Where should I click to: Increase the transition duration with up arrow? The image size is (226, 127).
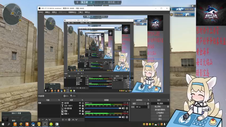(149, 106)
